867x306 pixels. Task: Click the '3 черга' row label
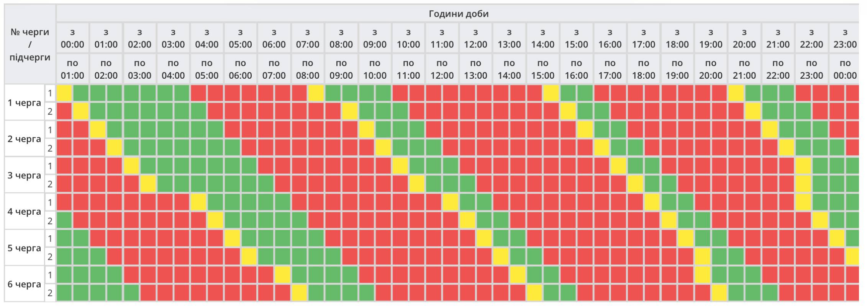25,175
